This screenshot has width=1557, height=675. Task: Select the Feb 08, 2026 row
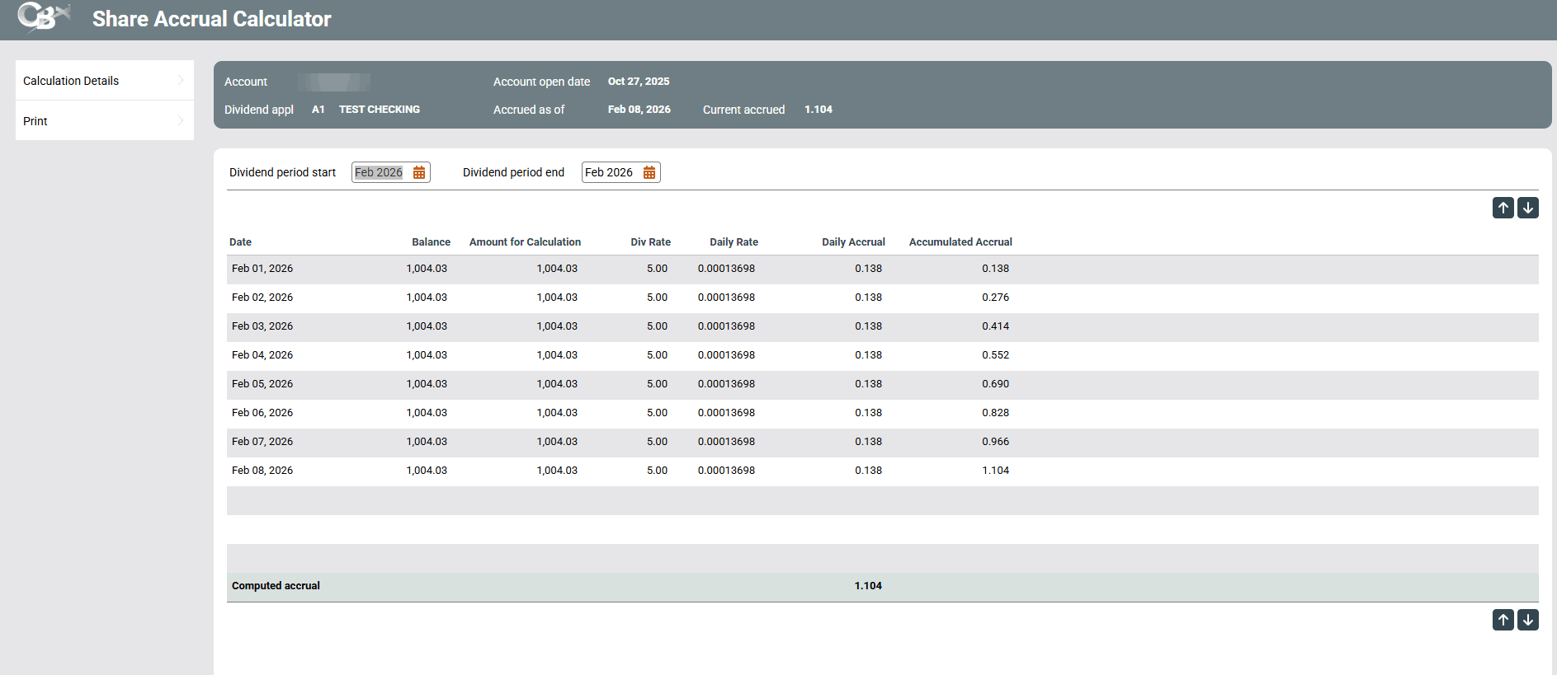pos(262,471)
